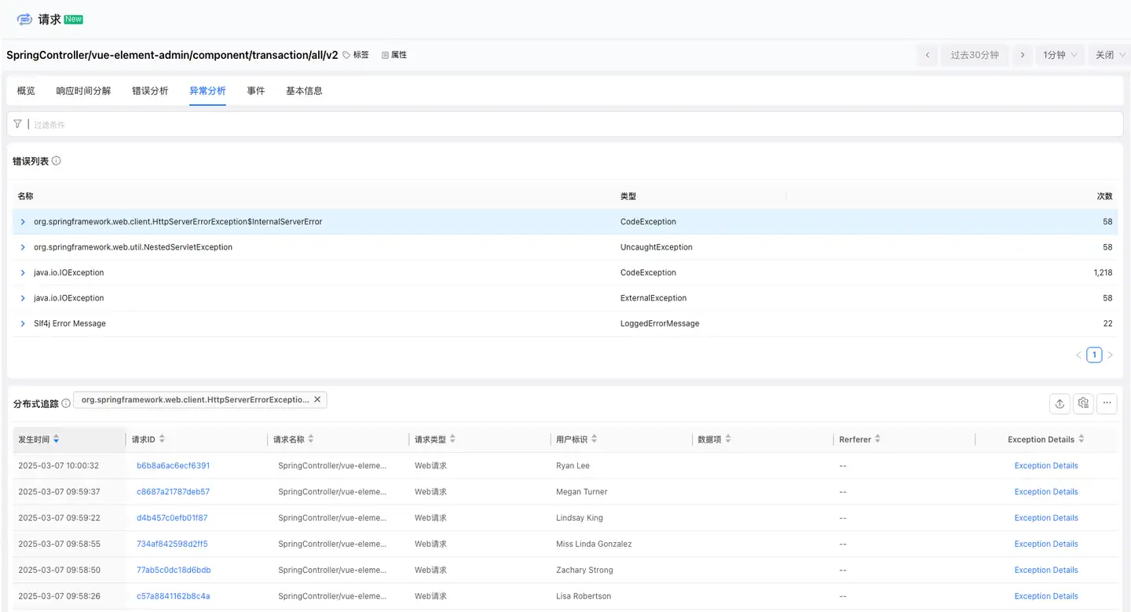The height and width of the screenshot is (612, 1131).
Task: Open the more options ellipsis menu
Action: 1107,403
